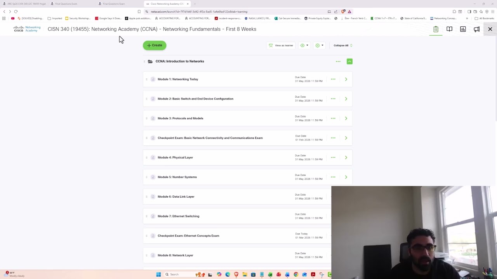This screenshot has width=497, height=279.
Task: Switch to the ARC Sp26 CISN 340 browser tab
Action: click(24, 4)
